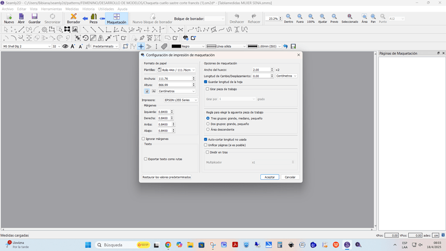Select landscape paper orientation button
The width and height of the screenshot is (446, 251).
coord(154,91)
